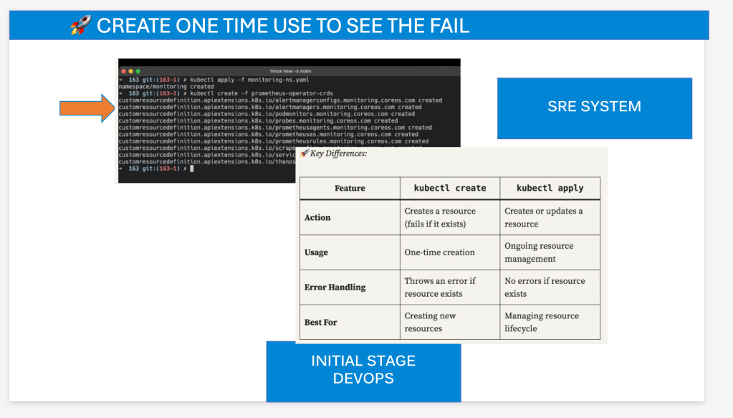Select the orange arrow pointing at terminal
733x418 pixels.
[87, 108]
